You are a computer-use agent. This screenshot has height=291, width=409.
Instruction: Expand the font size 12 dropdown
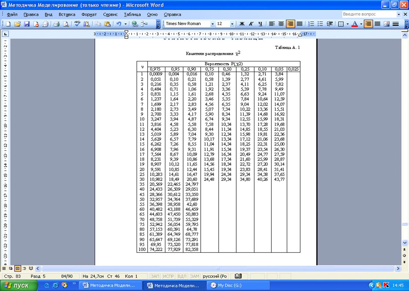(x=232, y=24)
